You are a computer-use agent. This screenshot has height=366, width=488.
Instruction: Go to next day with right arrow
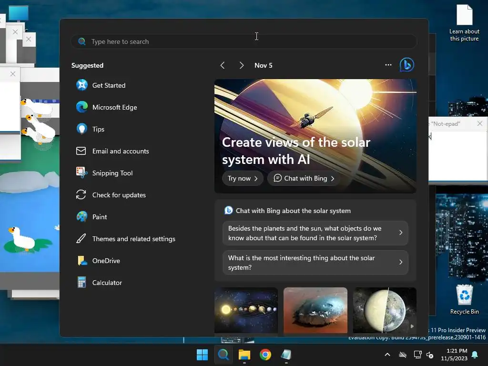[242, 65]
